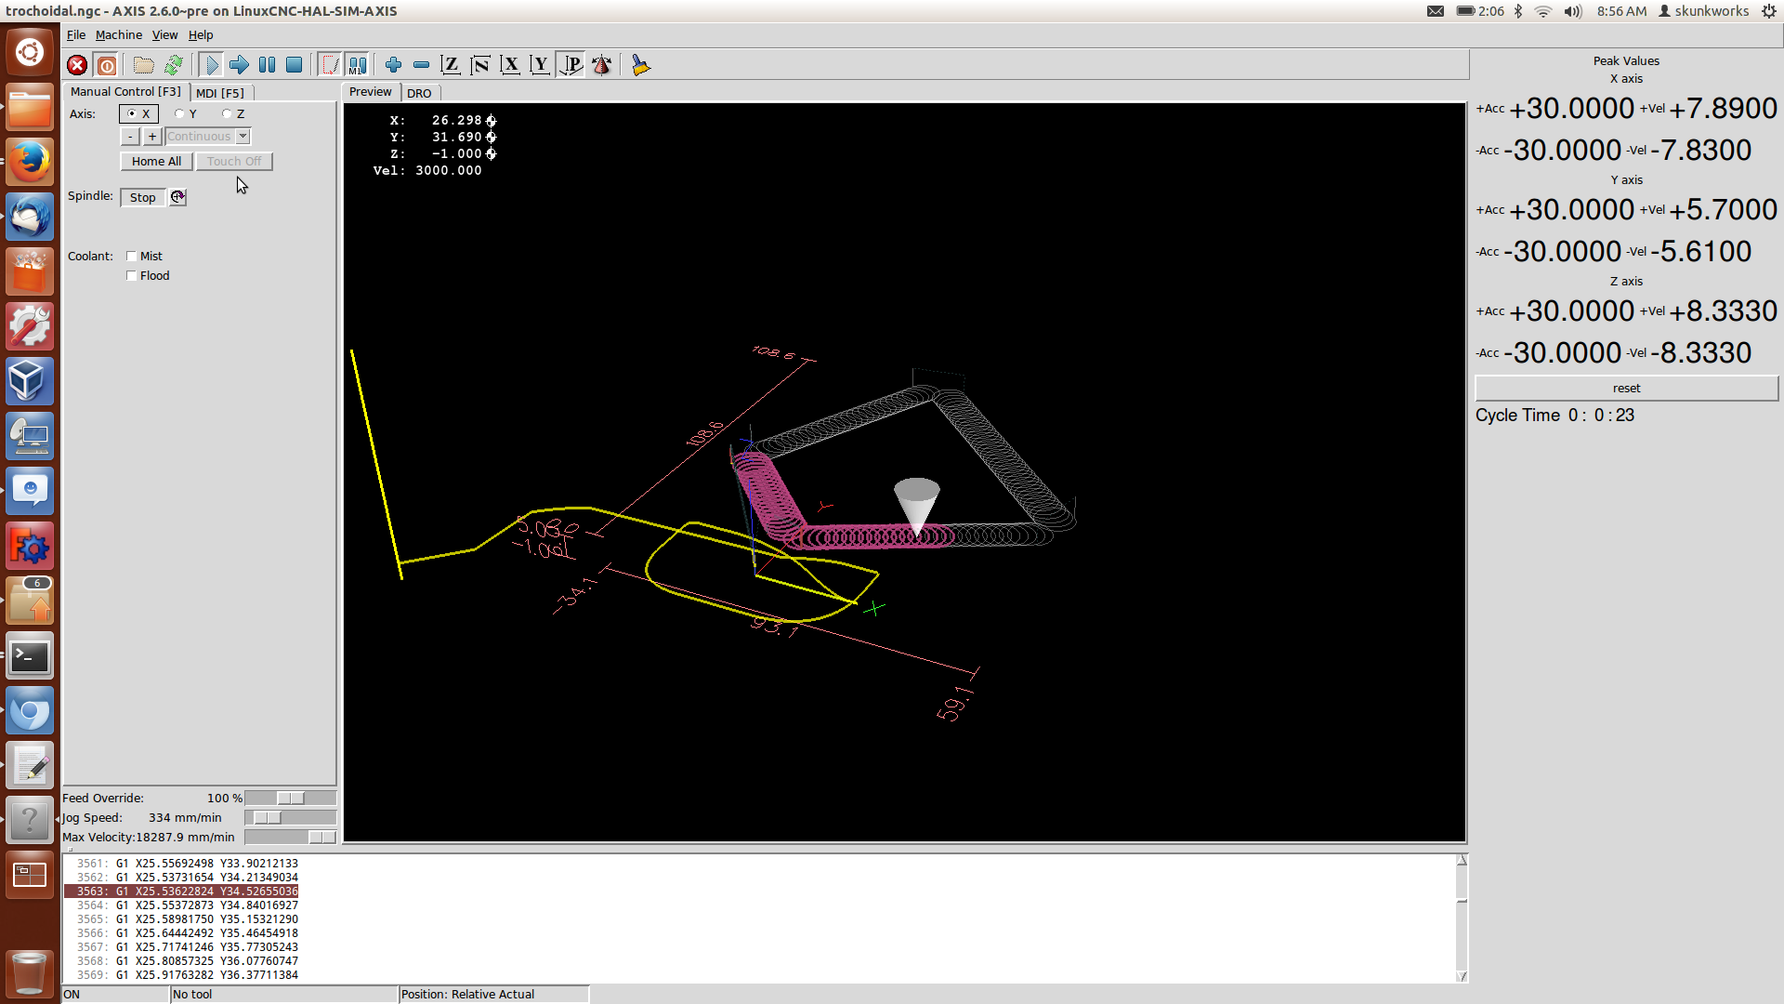Screen dimensions: 1784x1004
Task: Pause program execution
Action: coord(267,65)
